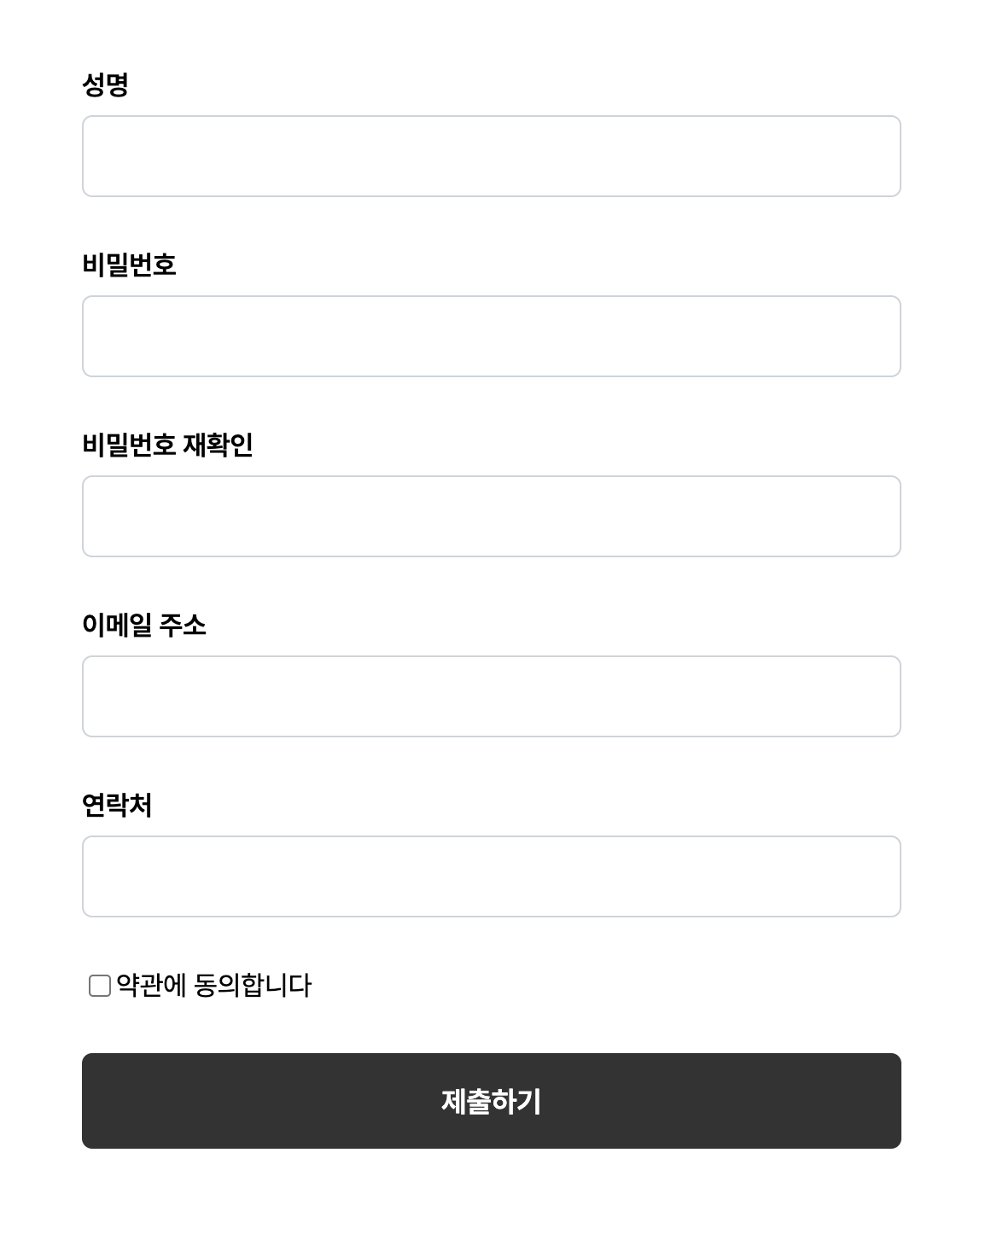Click the first password entry box
Screen dimensions: 997x1246
(492, 336)
